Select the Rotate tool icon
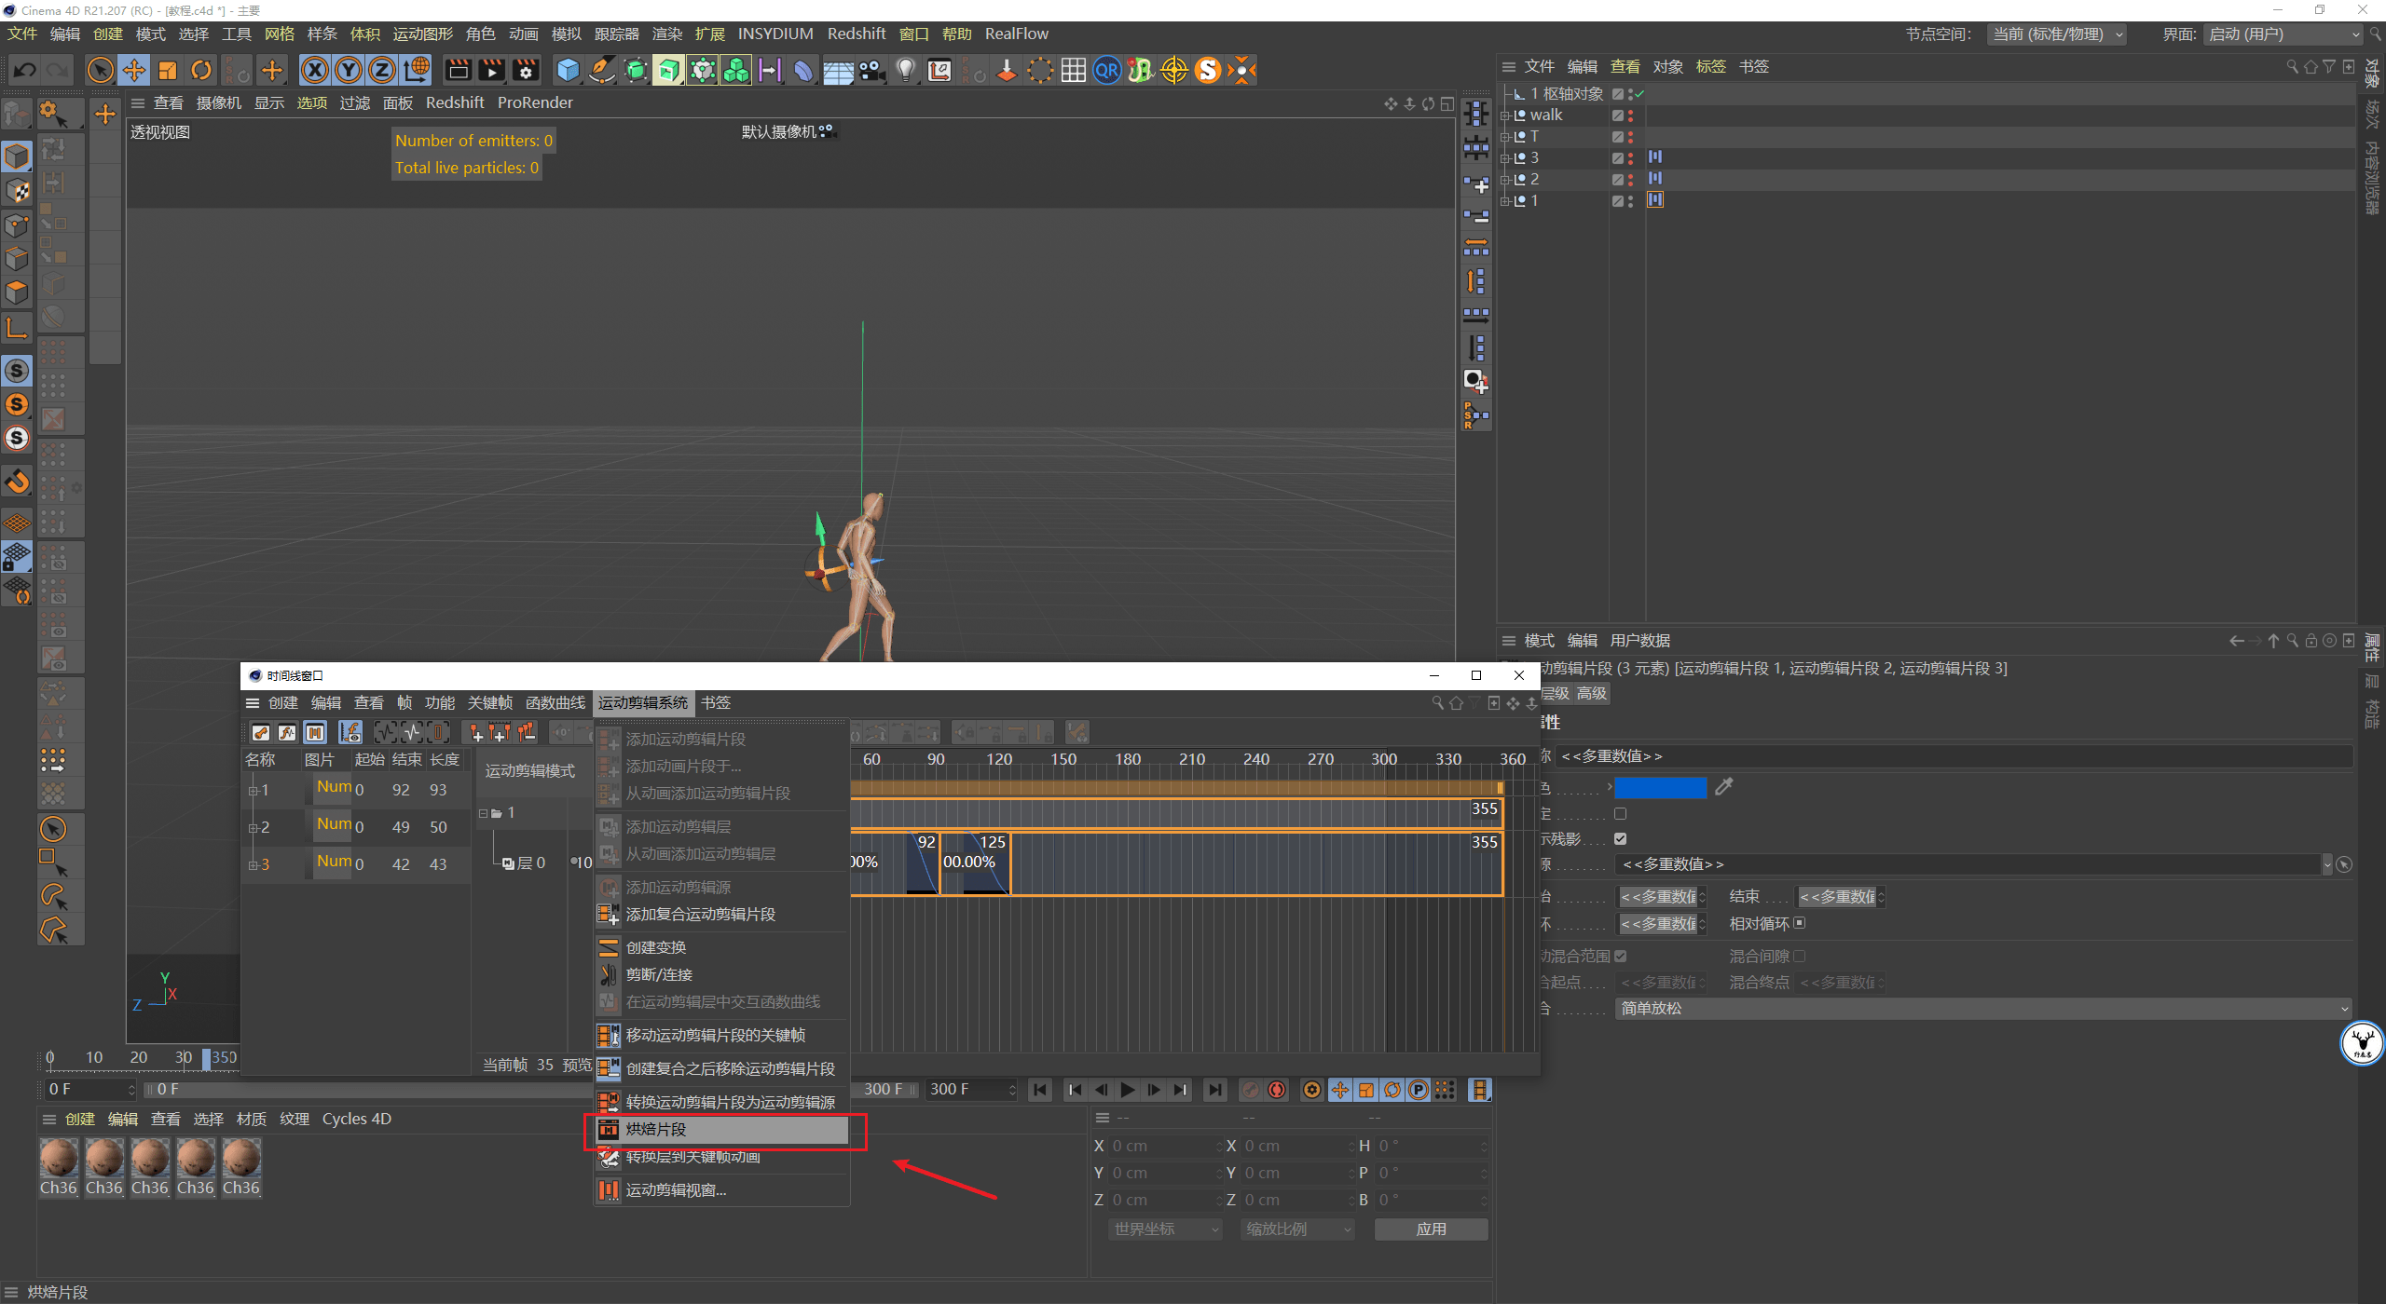The width and height of the screenshot is (2386, 1304). [x=201, y=70]
